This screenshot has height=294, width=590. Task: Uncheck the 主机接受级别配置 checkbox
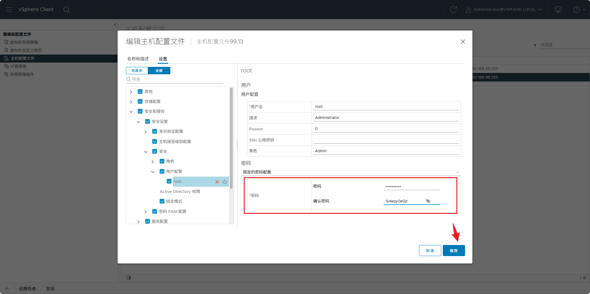[155, 141]
